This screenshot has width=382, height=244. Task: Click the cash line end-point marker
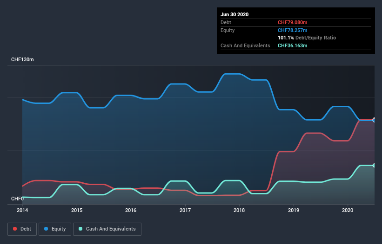[374, 165]
